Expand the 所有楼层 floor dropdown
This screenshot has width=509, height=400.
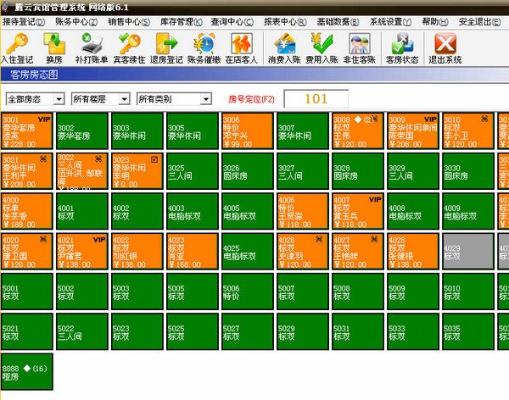pyautogui.click(x=124, y=99)
